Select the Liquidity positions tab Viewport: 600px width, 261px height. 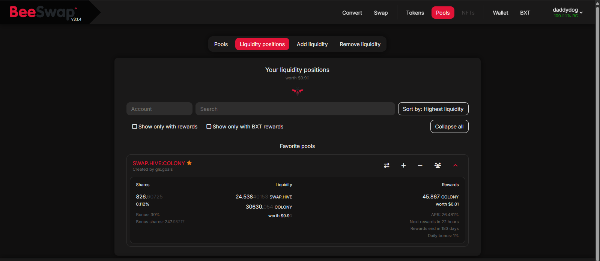click(x=262, y=44)
